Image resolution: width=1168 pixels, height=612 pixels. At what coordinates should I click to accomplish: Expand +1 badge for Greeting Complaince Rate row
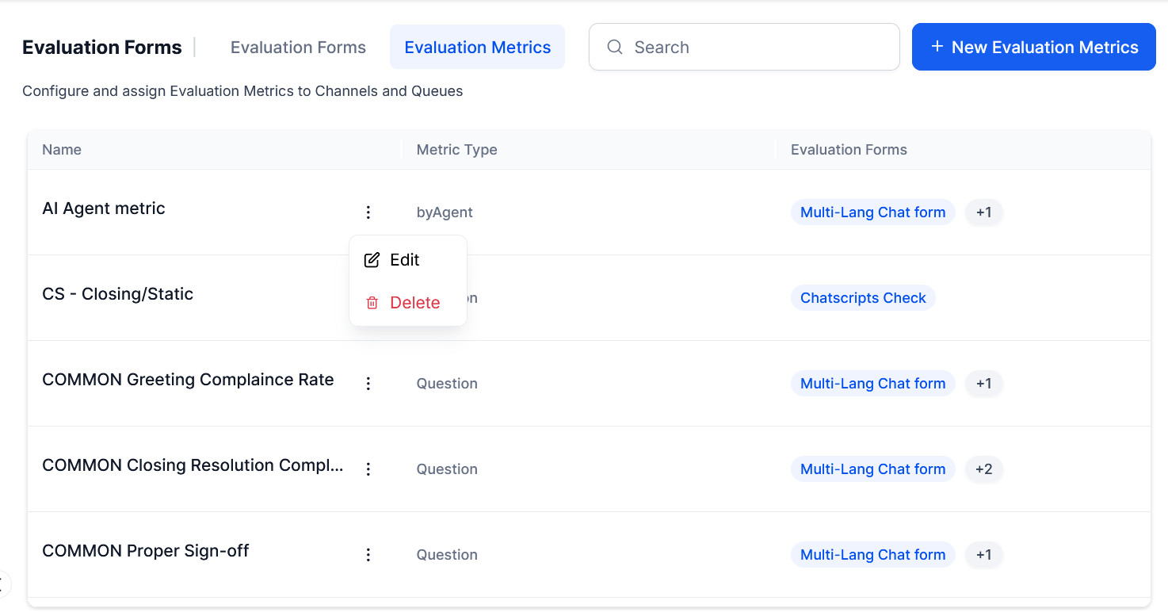(x=983, y=384)
